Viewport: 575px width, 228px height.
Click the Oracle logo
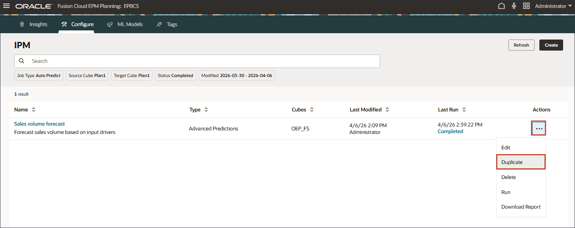click(34, 6)
